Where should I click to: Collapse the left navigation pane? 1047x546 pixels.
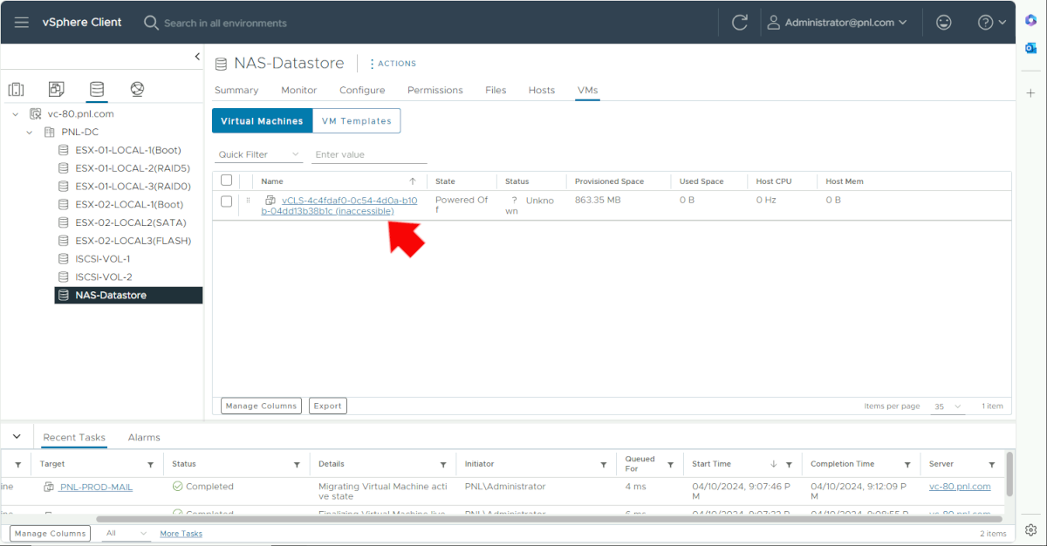(x=197, y=57)
